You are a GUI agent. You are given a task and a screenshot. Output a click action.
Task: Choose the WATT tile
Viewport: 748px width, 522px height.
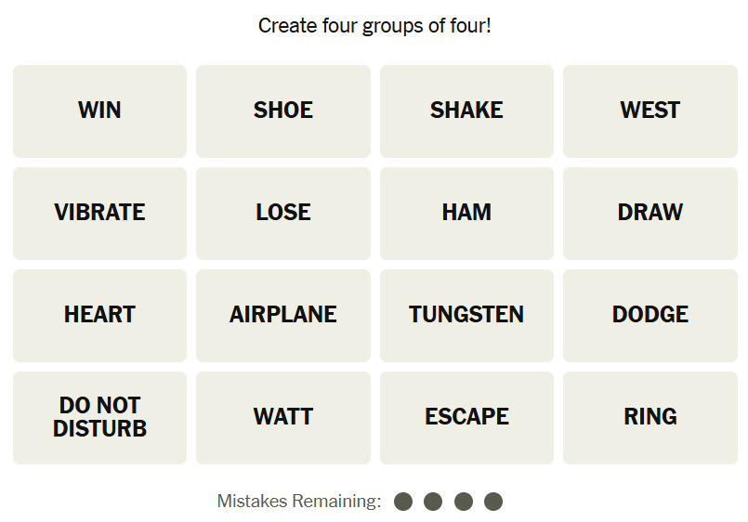(283, 417)
